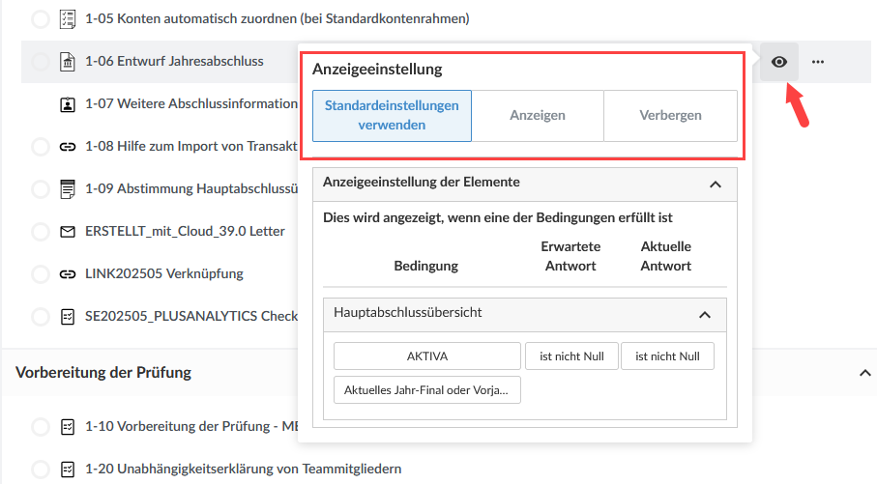Select Standardeinstellungen verwenden option
This screenshot has height=484, width=877.
pyautogui.click(x=392, y=116)
